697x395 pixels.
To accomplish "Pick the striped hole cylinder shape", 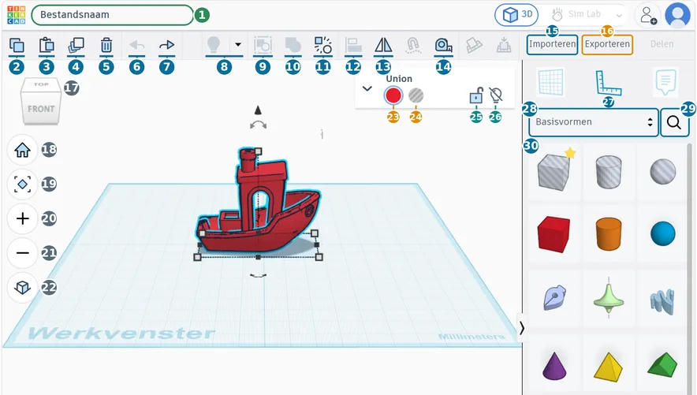I will [609, 172].
